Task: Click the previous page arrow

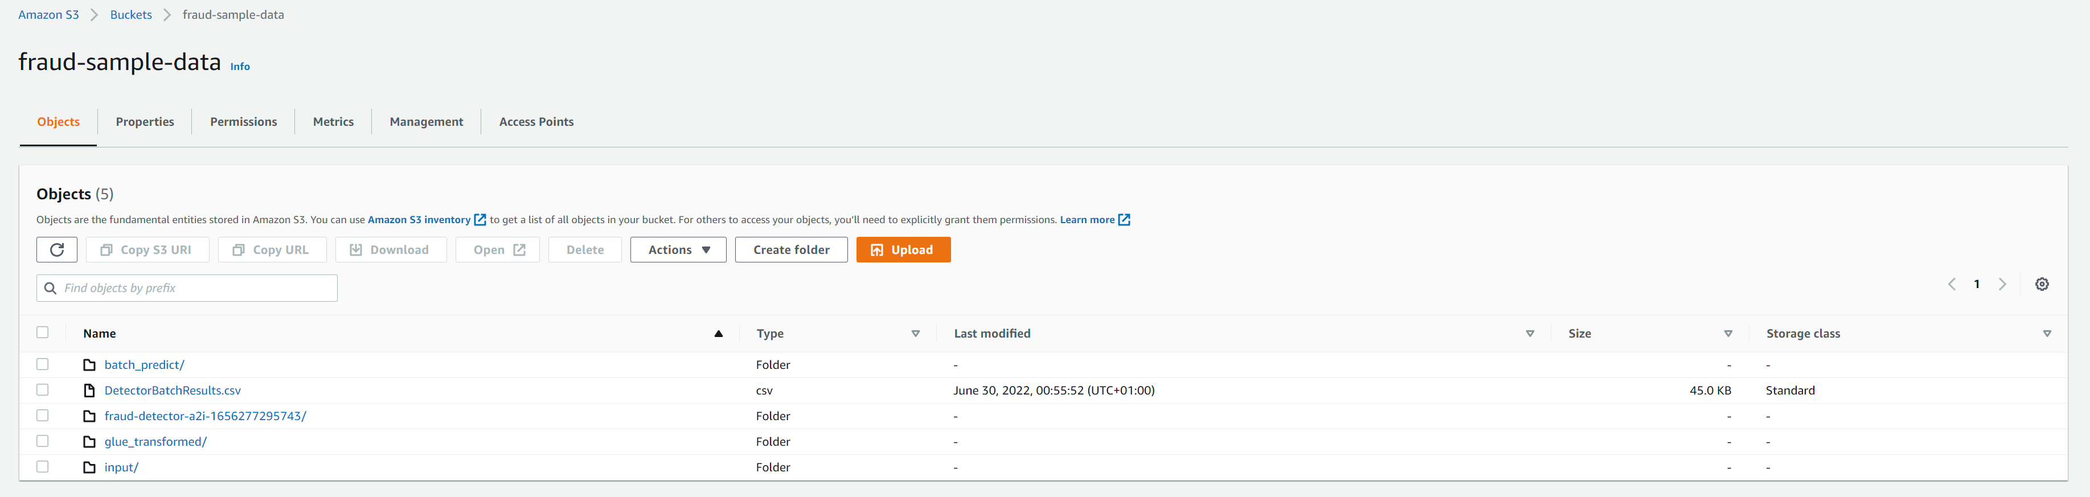Action: tap(1952, 285)
